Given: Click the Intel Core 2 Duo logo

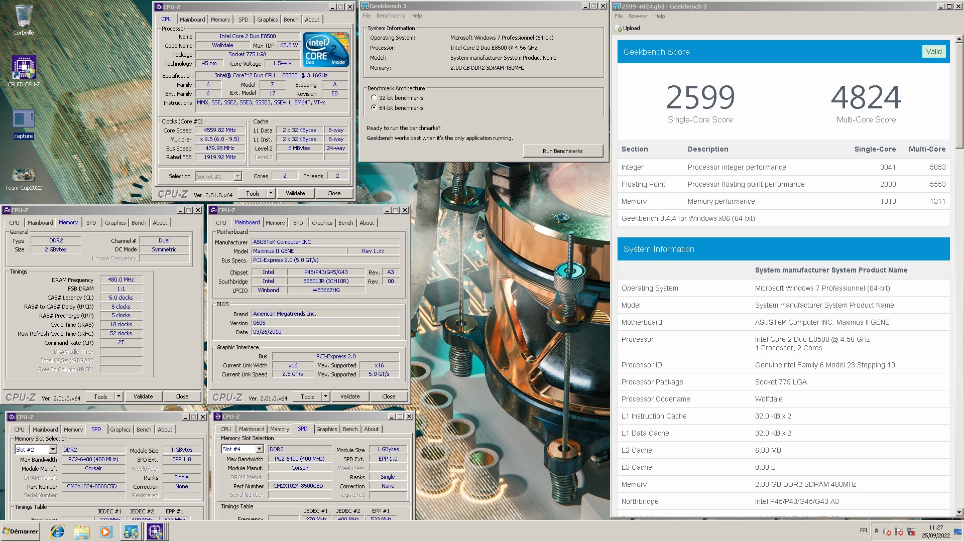Looking at the screenshot, I should point(326,49).
